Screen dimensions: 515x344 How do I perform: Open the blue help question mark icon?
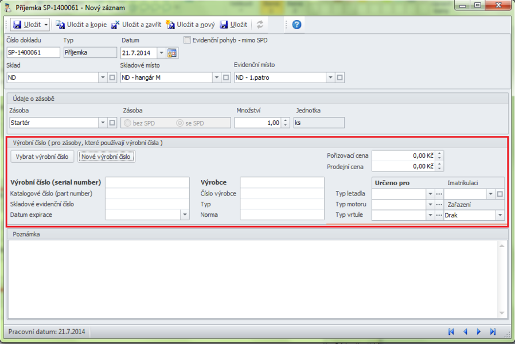[x=296, y=25]
